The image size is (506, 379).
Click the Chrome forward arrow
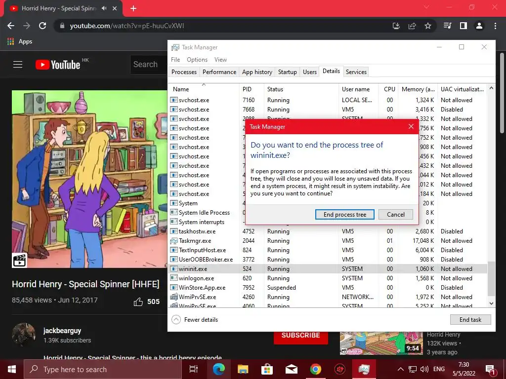click(27, 26)
